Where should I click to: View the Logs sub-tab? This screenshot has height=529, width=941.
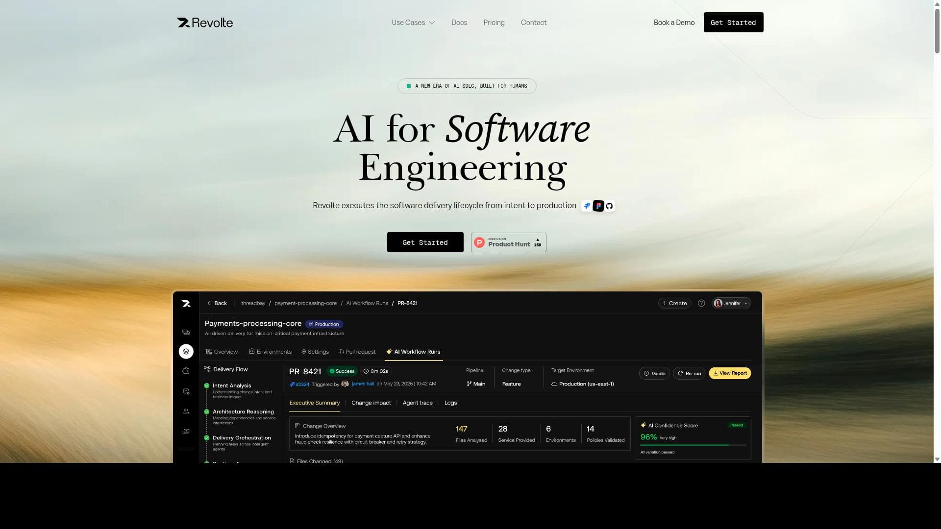pos(450,403)
